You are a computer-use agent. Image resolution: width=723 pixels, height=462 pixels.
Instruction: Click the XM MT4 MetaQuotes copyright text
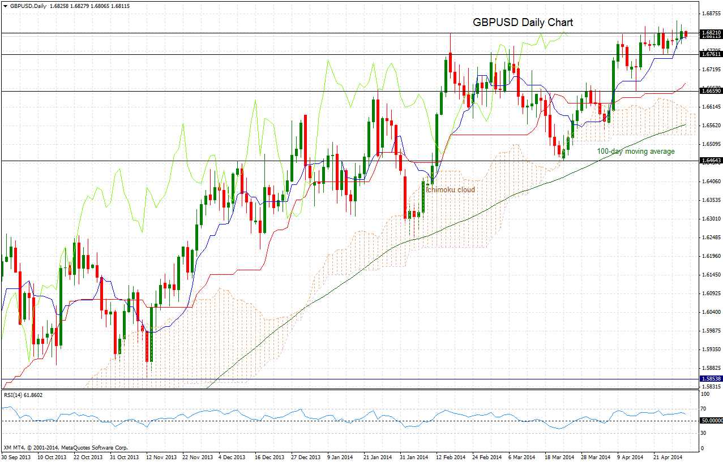coord(66,447)
